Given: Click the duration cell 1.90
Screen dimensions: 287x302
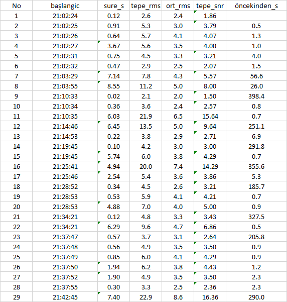Looking at the screenshot, I should click(114, 277).
